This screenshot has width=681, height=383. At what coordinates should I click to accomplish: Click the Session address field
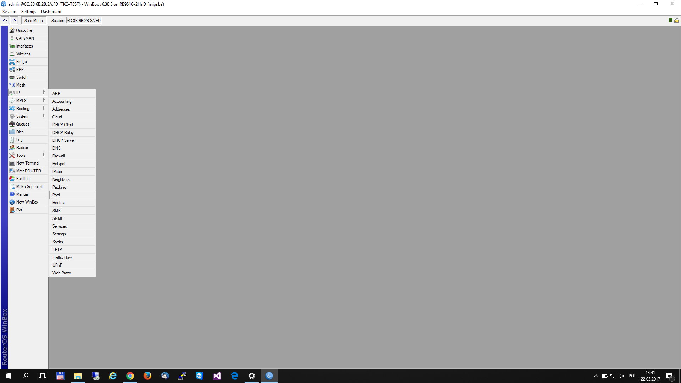coord(84,21)
